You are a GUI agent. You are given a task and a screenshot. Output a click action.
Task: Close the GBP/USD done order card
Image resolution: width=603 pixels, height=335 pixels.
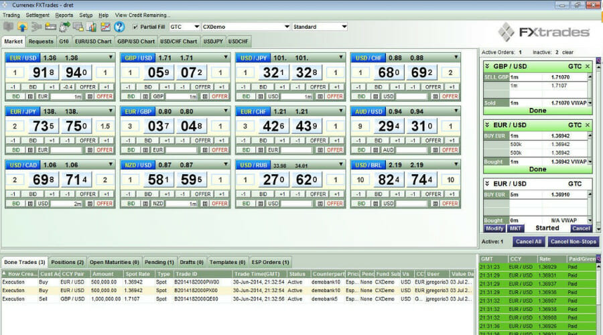pyautogui.click(x=587, y=66)
